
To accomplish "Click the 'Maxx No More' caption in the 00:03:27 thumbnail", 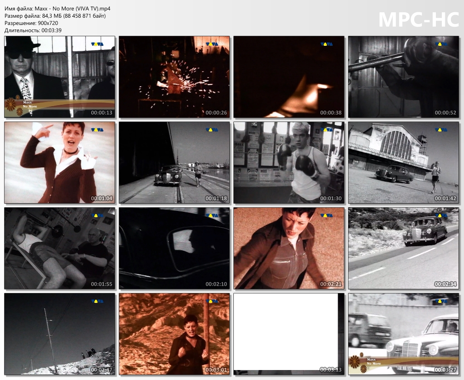I will (373, 361).
